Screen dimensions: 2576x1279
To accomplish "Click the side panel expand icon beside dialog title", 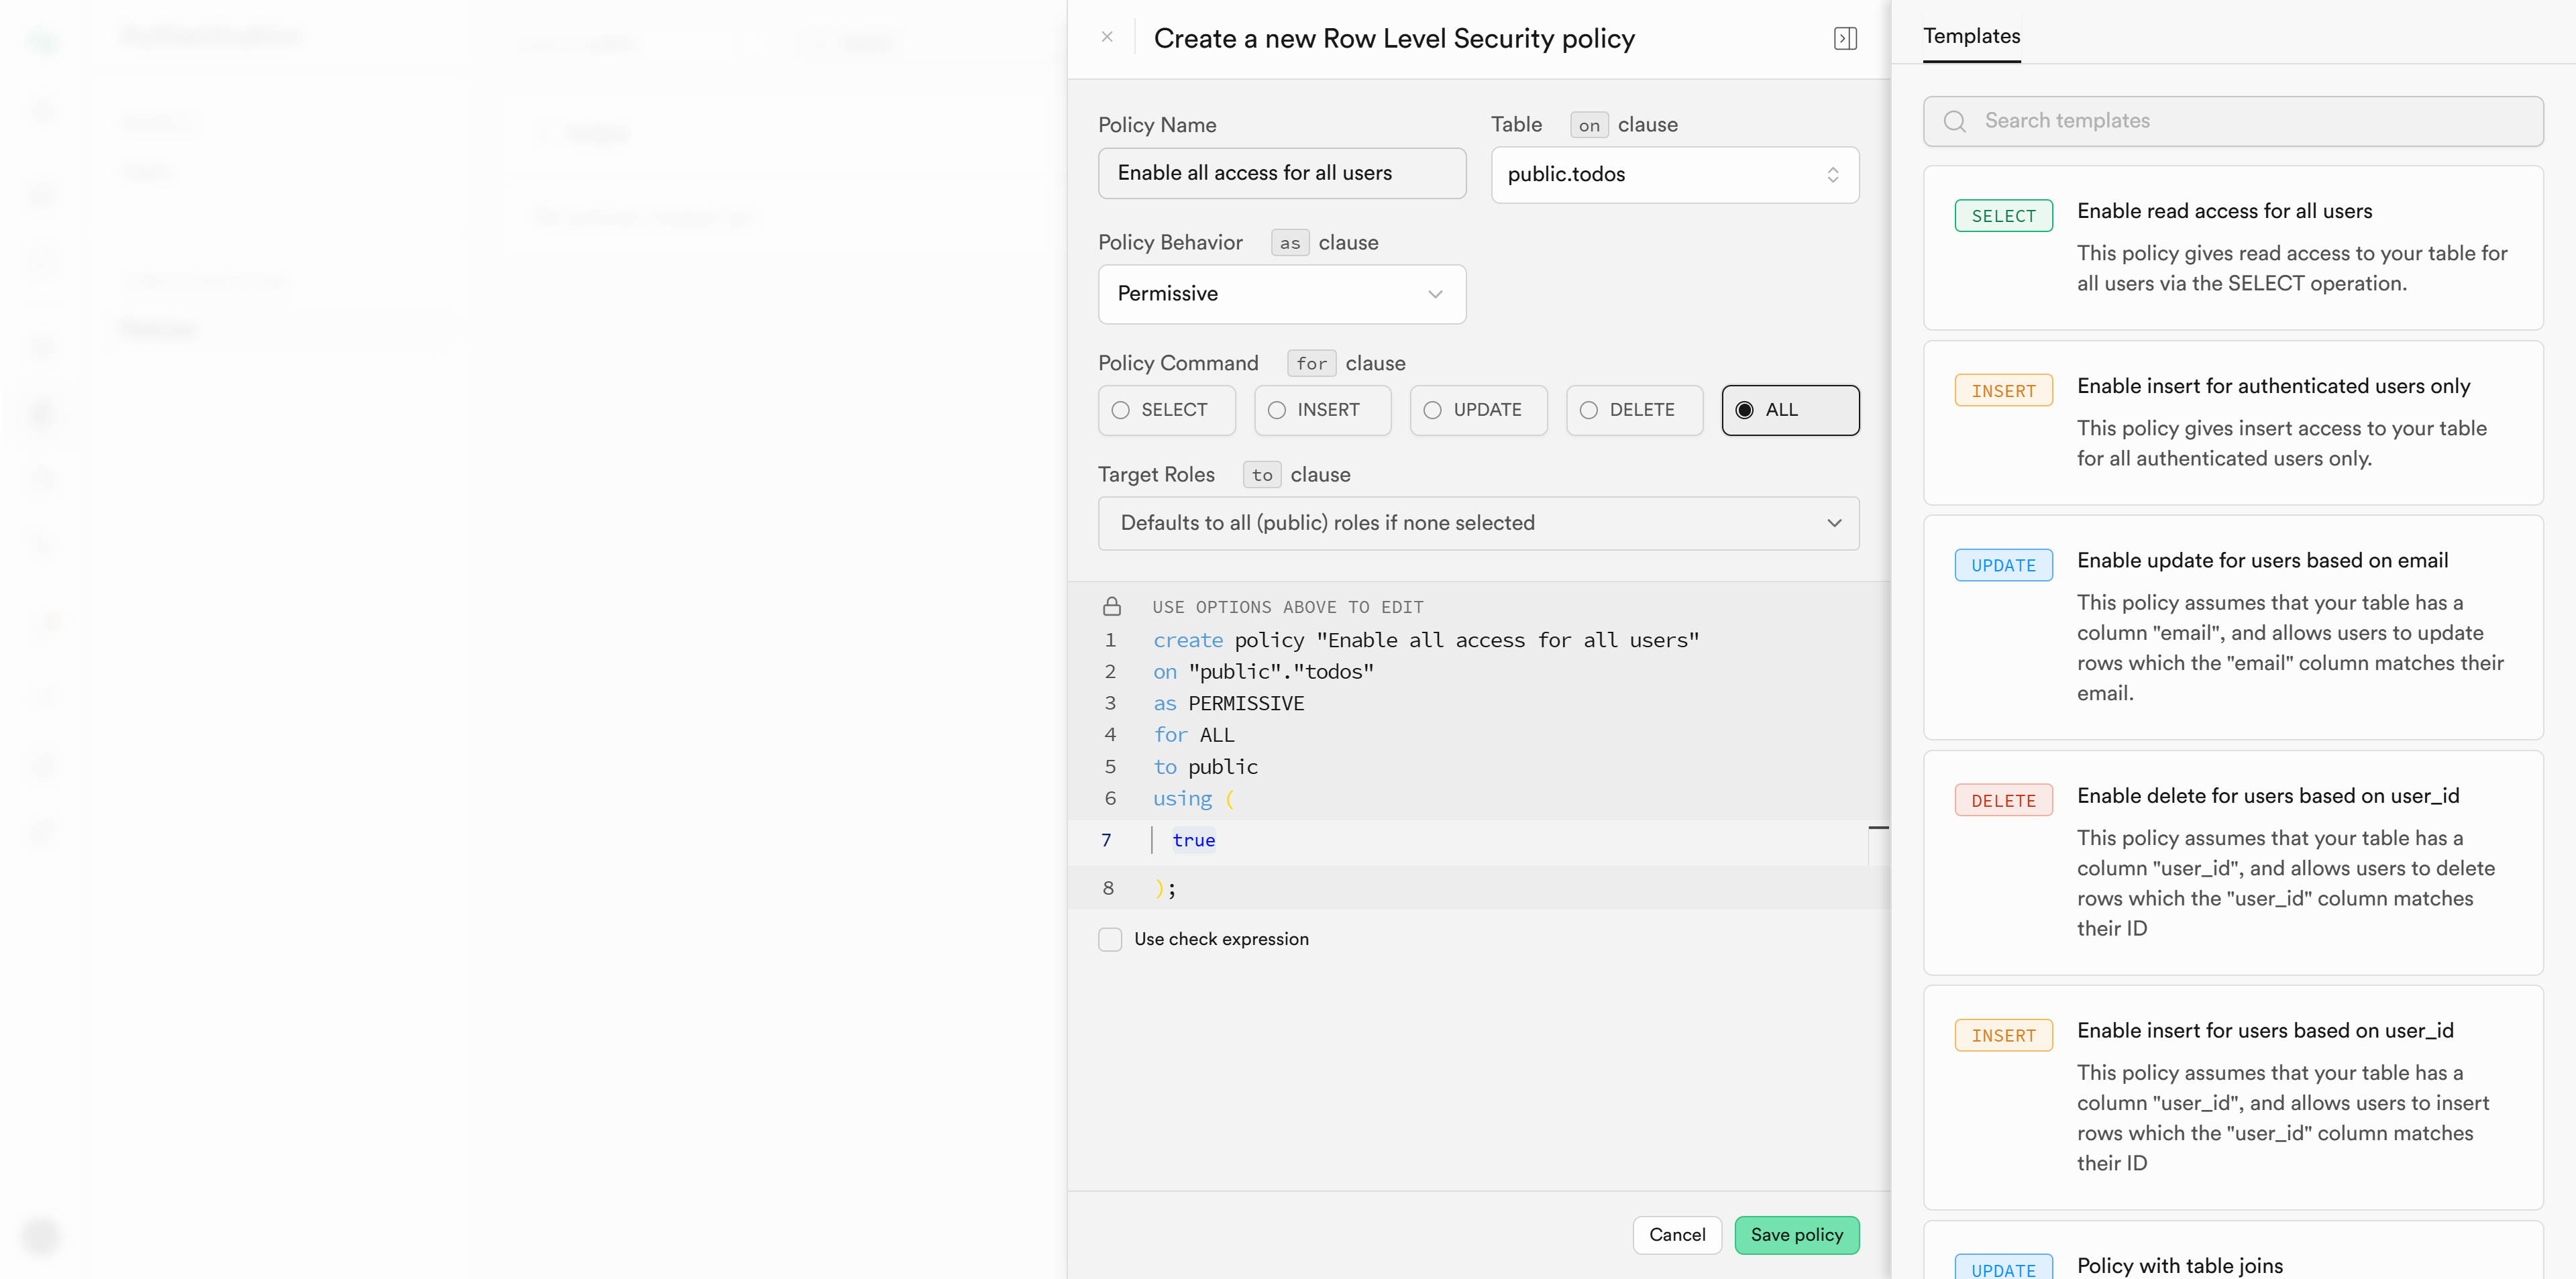I will tap(1846, 38).
